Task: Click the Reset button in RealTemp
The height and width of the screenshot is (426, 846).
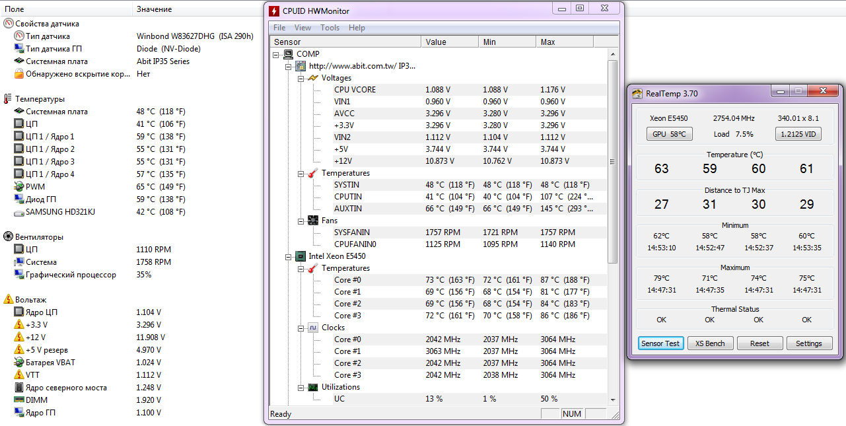Action: pos(759,343)
